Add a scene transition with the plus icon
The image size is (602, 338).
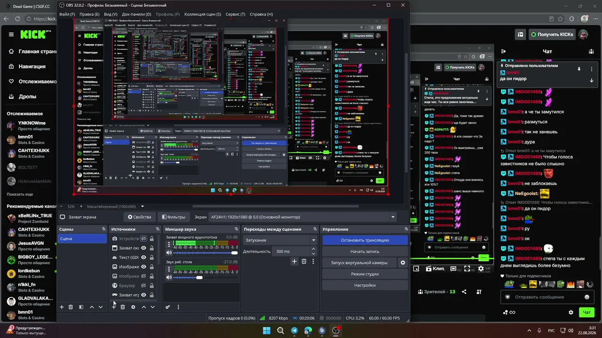(294, 261)
